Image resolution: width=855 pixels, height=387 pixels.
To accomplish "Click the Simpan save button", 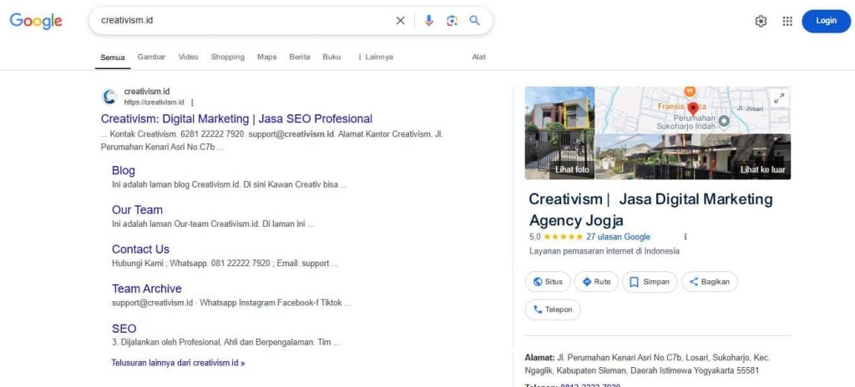I will (x=650, y=282).
